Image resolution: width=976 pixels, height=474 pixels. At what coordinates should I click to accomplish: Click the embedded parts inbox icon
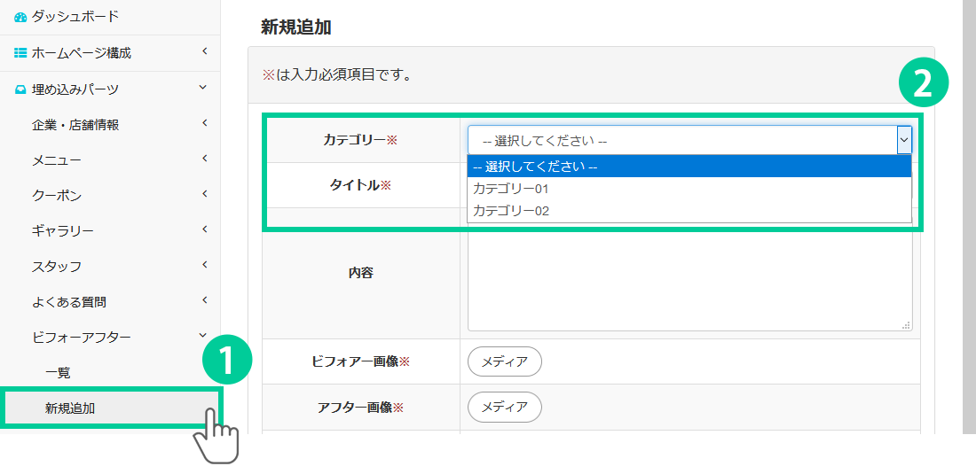[20, 89]
